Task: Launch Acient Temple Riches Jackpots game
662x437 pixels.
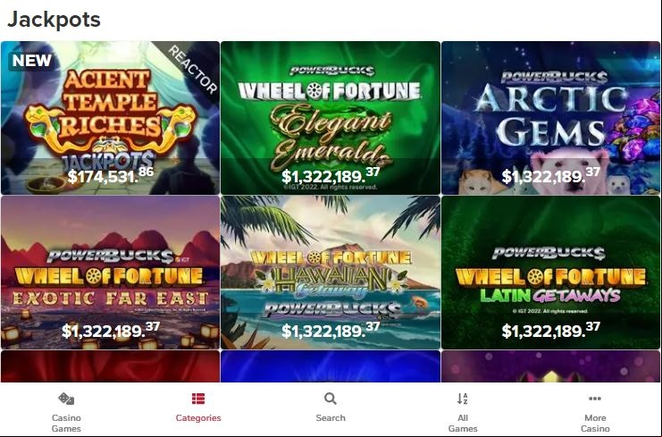Action: [110, 118]
